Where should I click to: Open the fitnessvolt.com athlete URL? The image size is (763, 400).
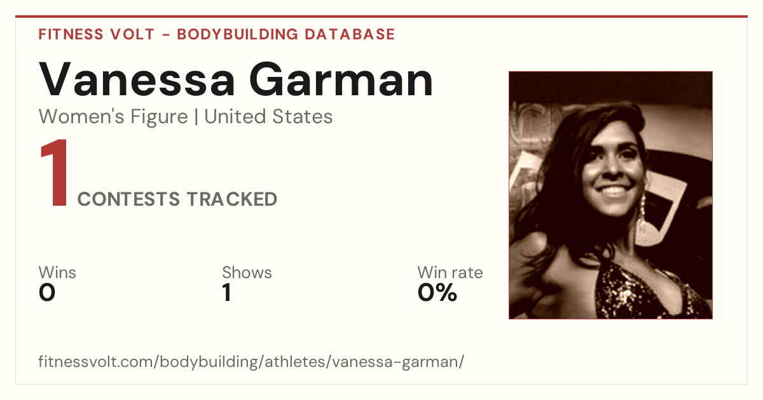click(251, 363)
